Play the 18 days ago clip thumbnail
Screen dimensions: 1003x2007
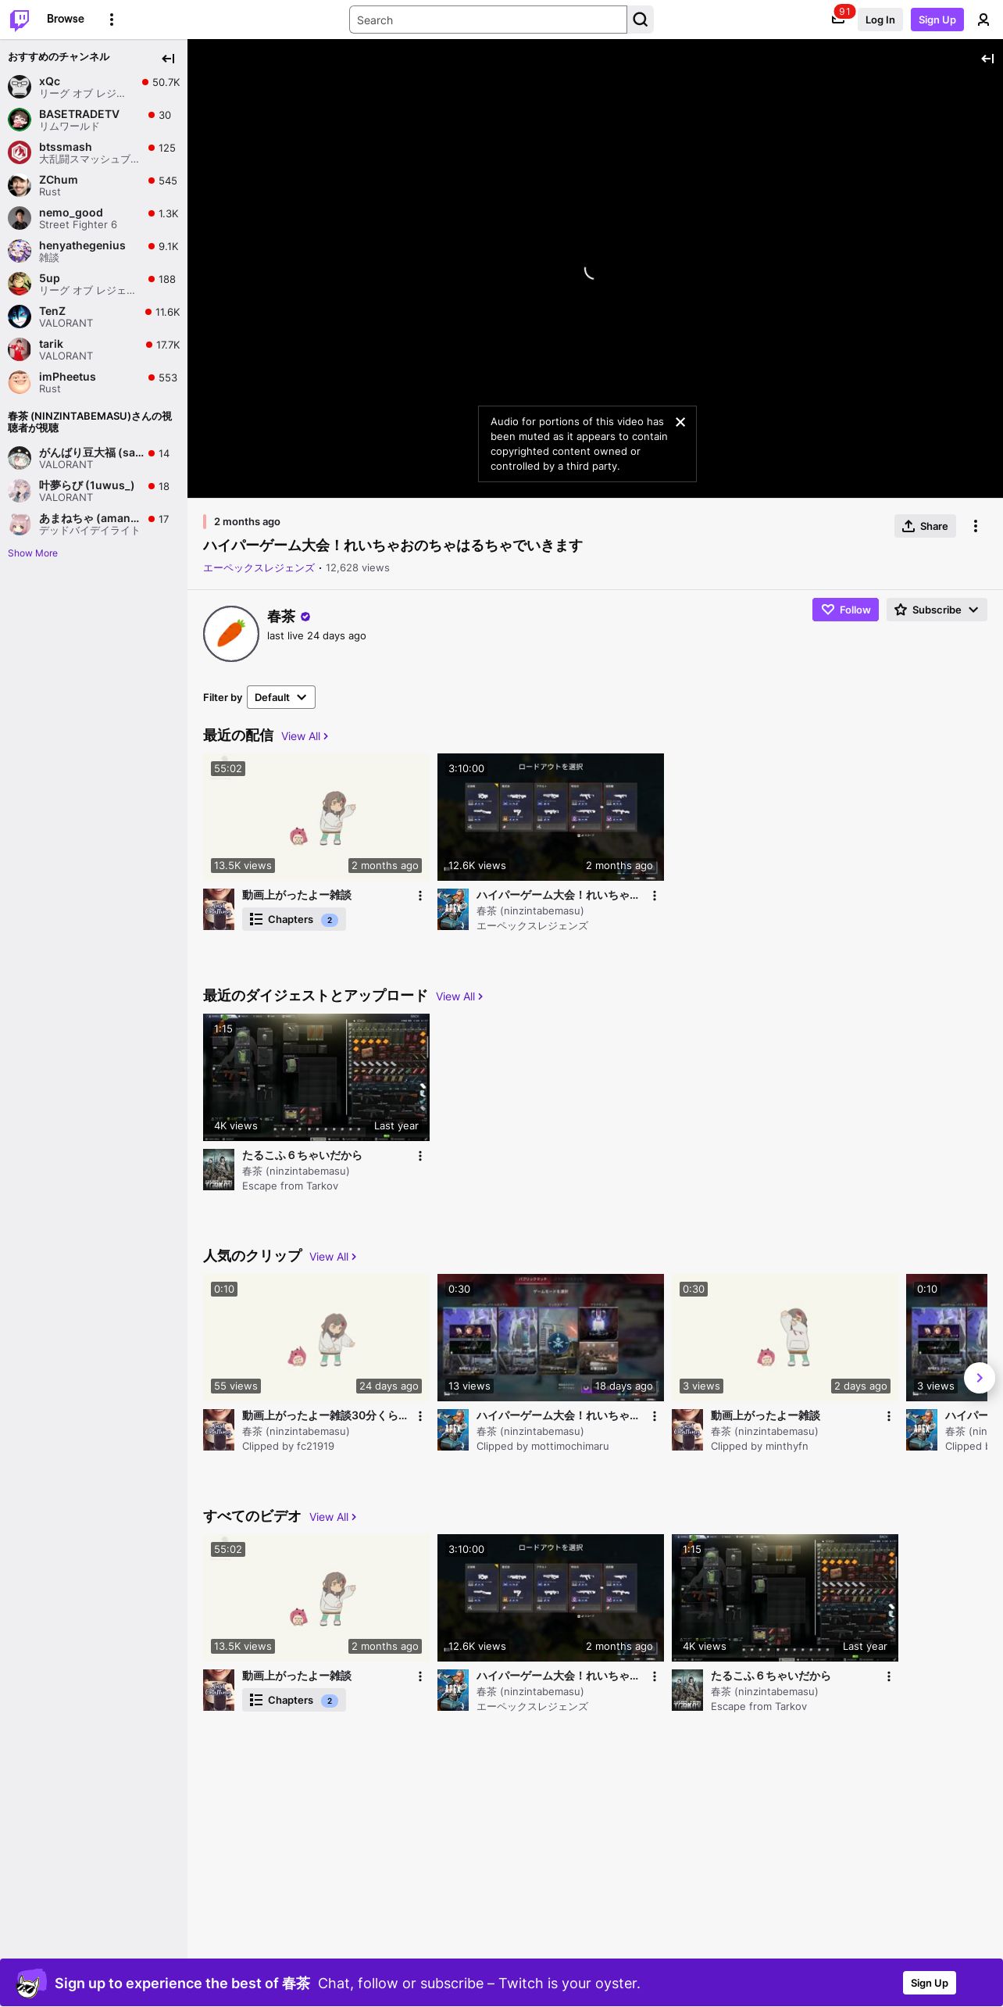pyautogui.click(x=551, y=1337)
